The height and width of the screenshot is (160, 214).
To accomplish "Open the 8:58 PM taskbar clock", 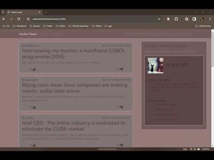I will (206, 149).
